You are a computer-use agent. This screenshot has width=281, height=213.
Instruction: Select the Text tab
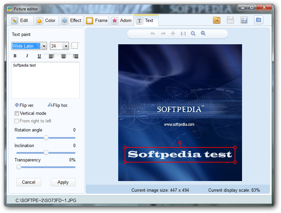pyautogui.click(x=146, y=20)
